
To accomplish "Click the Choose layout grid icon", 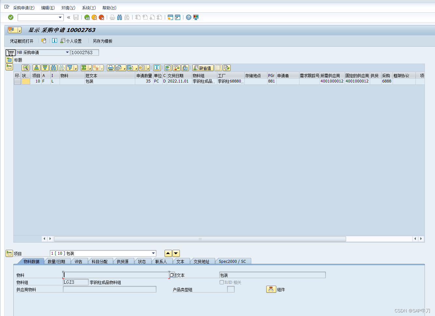I will 142,68.
